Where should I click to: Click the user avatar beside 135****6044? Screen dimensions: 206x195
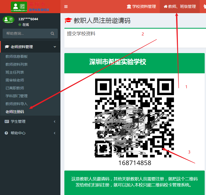point(8,20)
